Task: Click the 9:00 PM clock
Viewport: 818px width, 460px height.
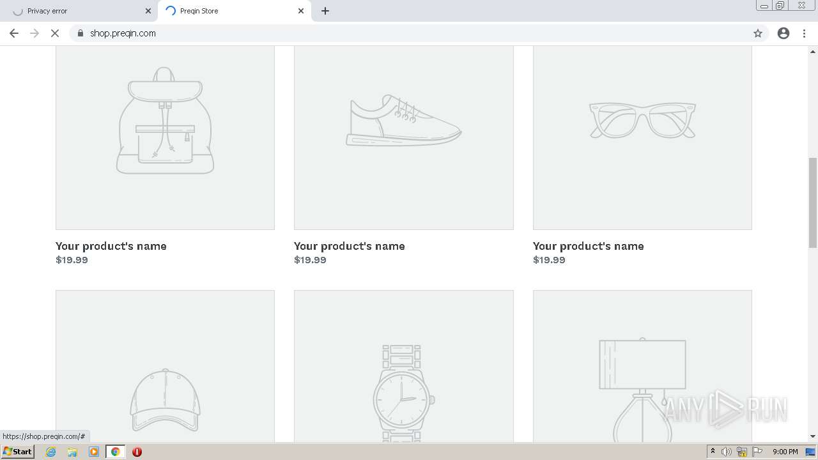Action: coord(785,452)
